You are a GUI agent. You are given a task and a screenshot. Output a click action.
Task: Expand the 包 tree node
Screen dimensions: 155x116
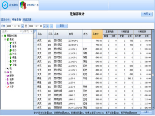coord(5,72)
